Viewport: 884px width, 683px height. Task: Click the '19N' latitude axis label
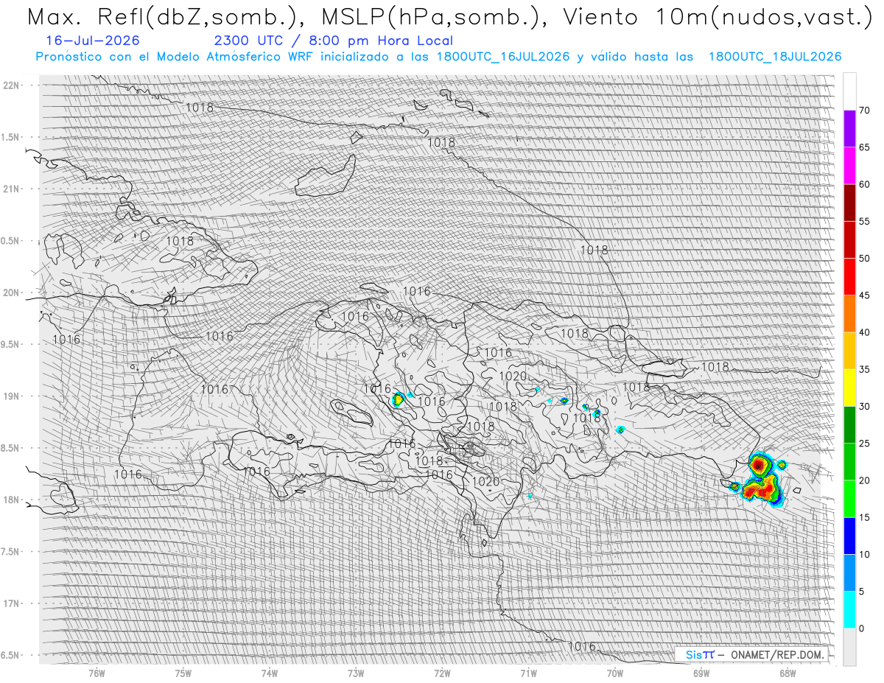point(11,396)
